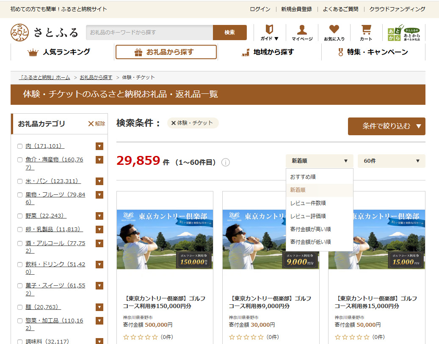
Task: Enable the 麺 category checkbox
Action: click(19, 307)
